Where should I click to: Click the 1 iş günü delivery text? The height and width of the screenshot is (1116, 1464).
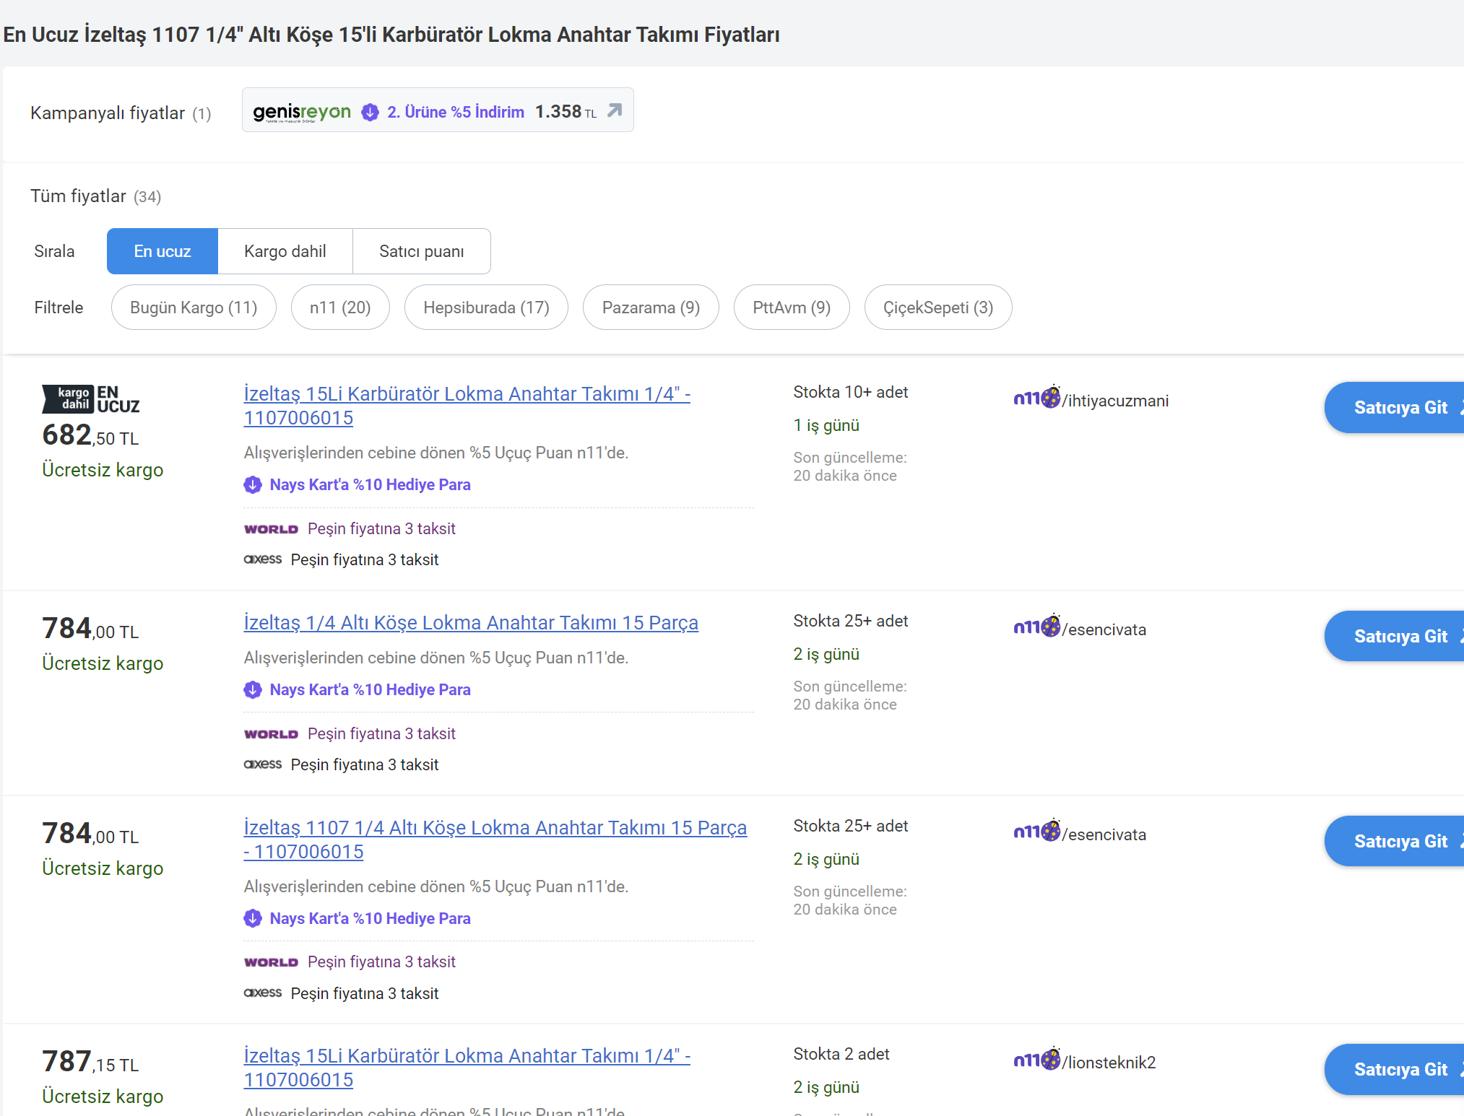coord(826,425)
